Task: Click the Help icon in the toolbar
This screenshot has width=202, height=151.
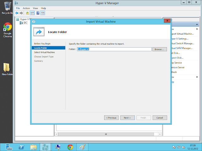Action: pos(38,13)
